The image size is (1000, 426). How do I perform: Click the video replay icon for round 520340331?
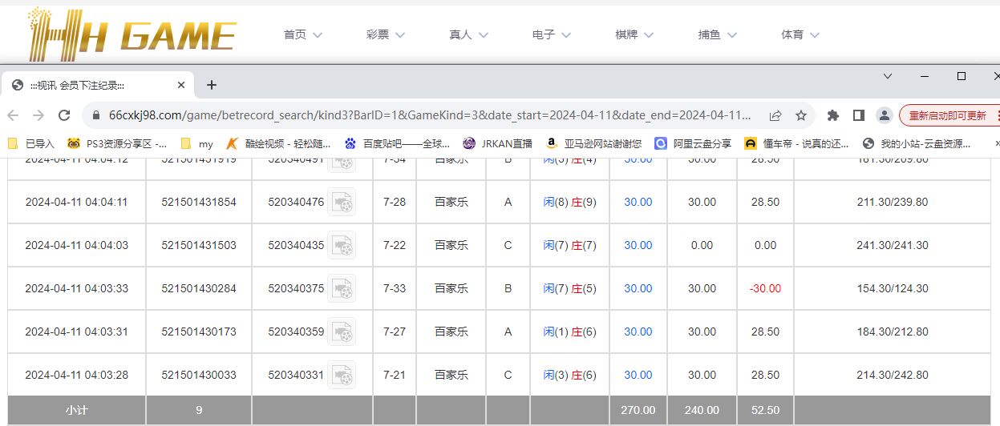click(342, 375)
